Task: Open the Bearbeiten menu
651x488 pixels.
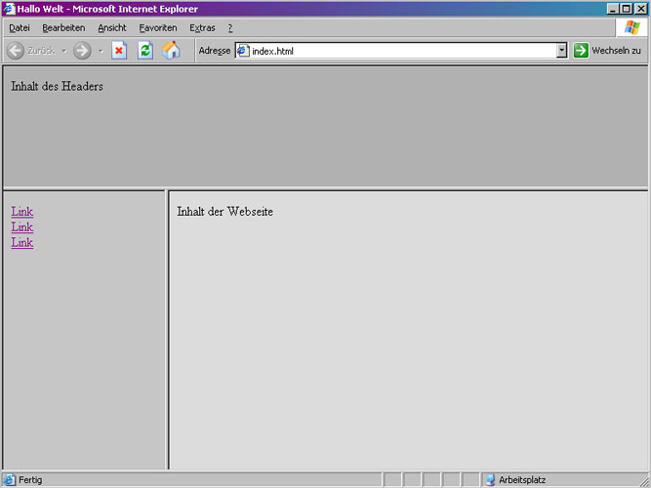Action: coord(63,28)
